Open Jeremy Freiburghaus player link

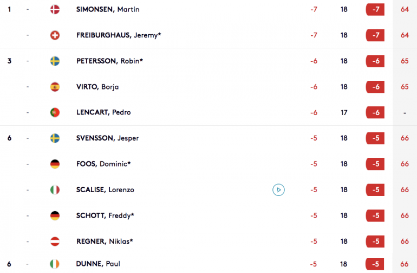119,35
